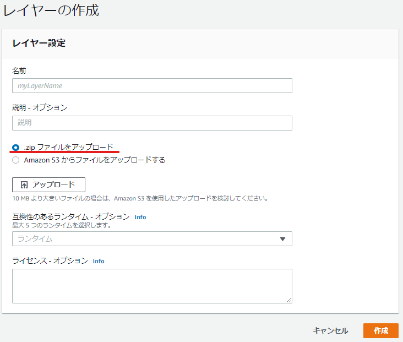This screenshot has height=342, width=403.
Task: Click the 名前 field label
Action: 19,70
